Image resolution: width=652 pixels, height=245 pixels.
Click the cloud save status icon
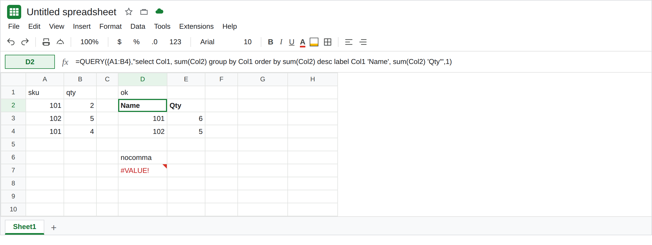pyautogui.click(x=159, y=11)
